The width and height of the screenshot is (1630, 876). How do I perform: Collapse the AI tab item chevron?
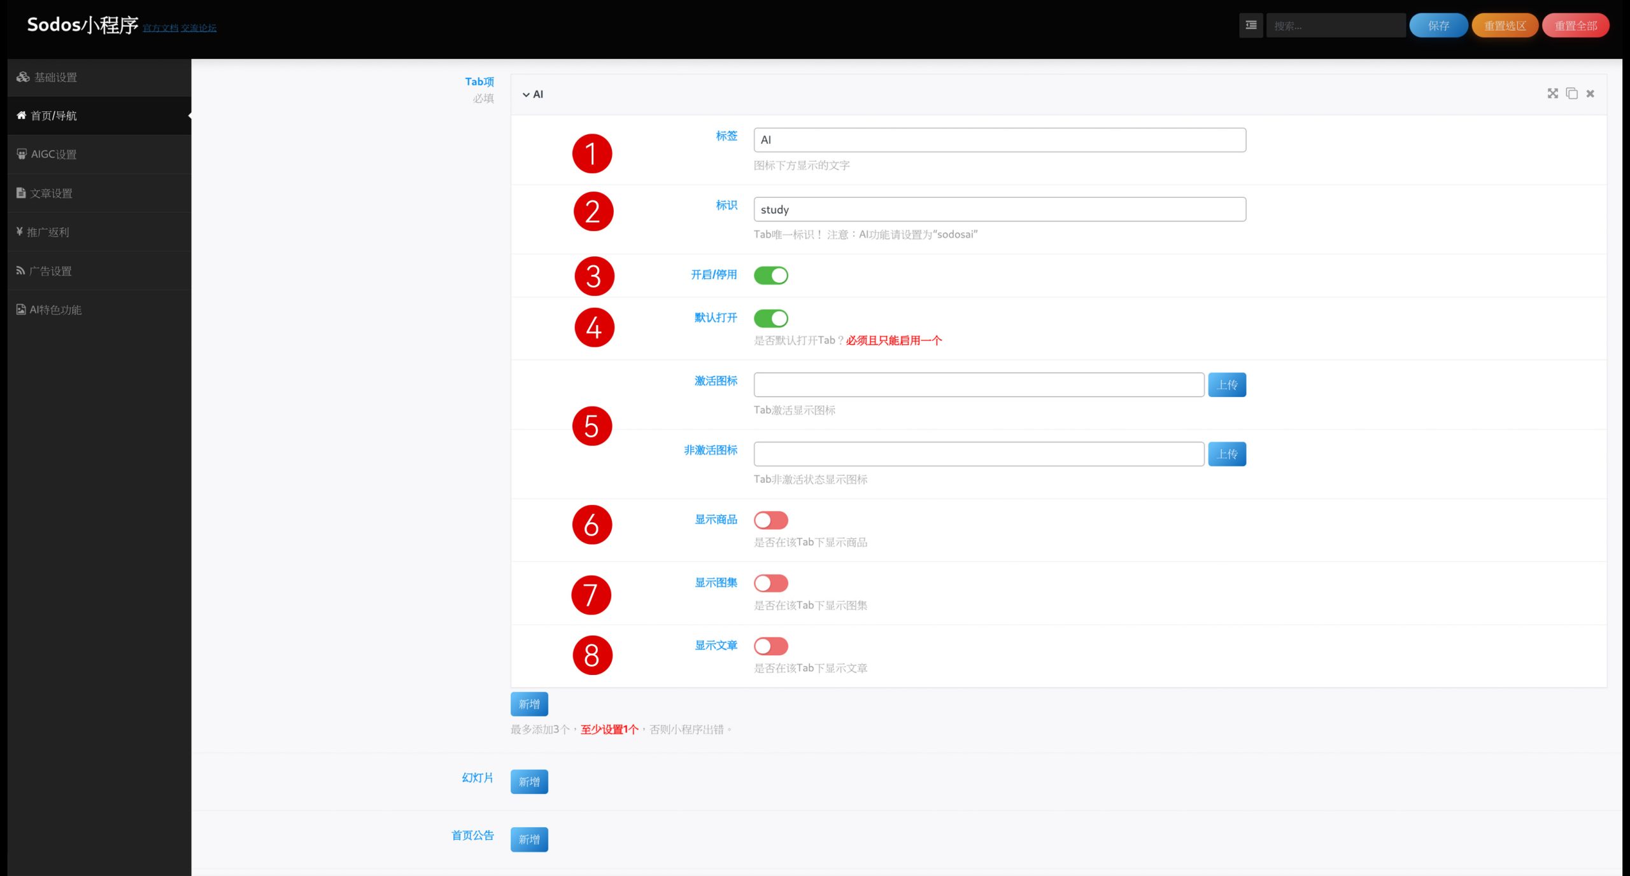click(526, 95)
